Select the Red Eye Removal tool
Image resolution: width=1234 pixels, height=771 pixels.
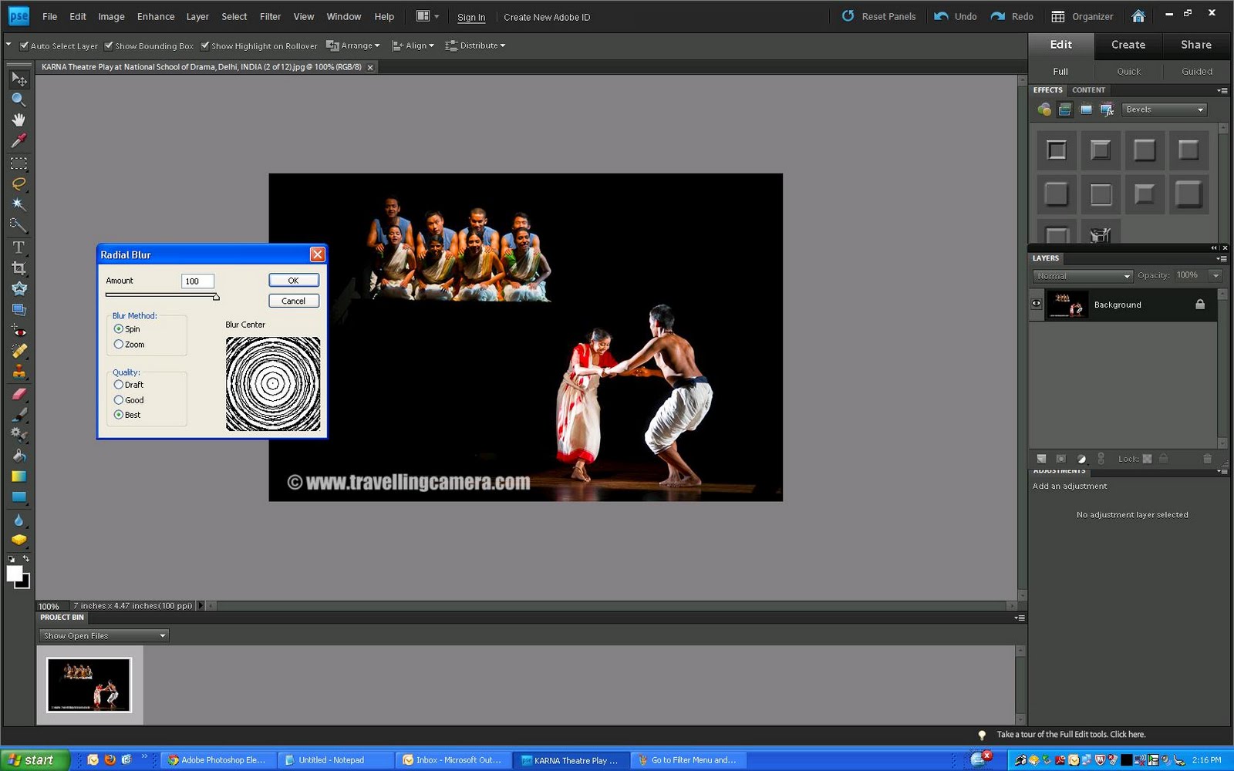click(19, 332)
